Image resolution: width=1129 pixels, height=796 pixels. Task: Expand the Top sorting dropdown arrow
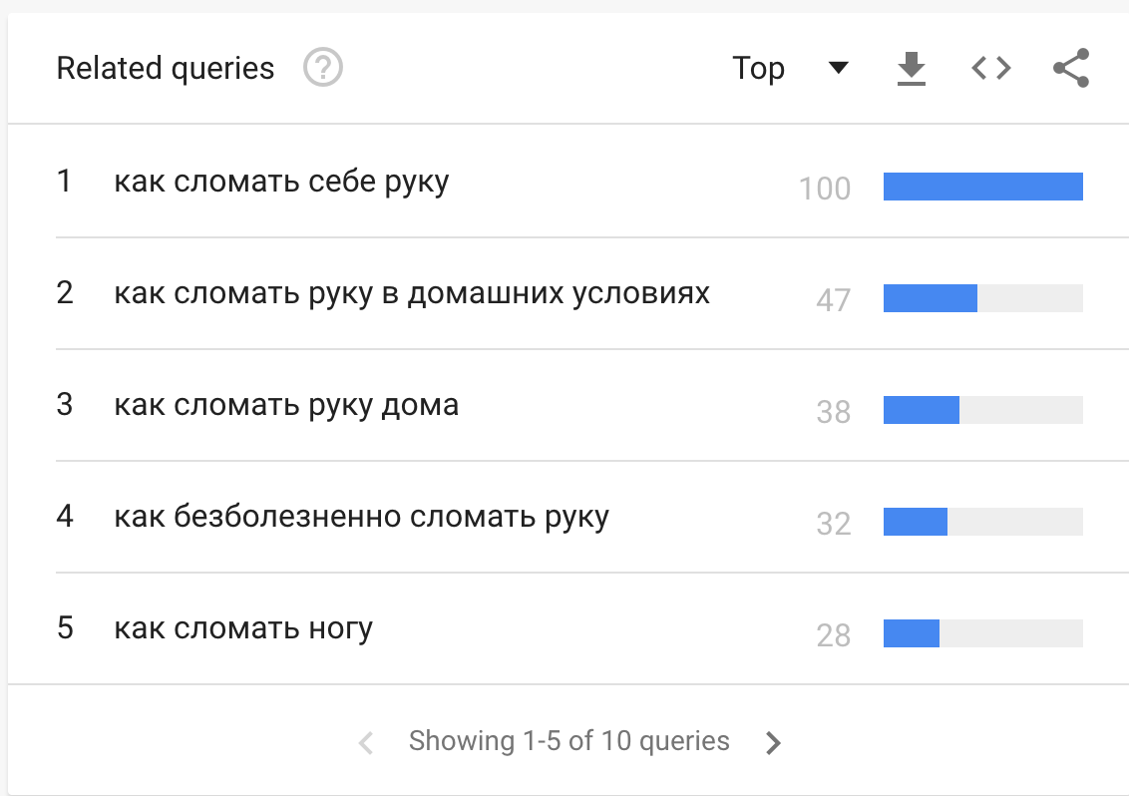point(838,68)
